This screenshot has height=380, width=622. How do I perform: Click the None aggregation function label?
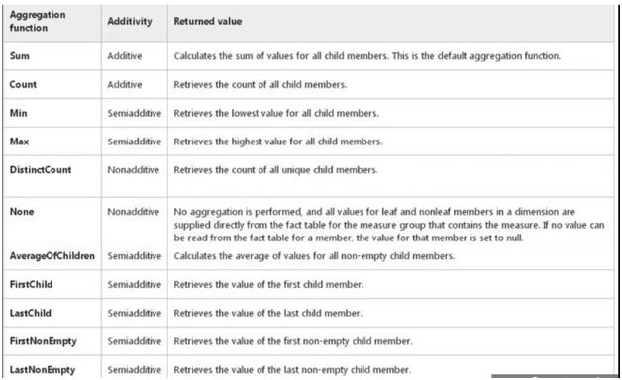tap(22, 211)
